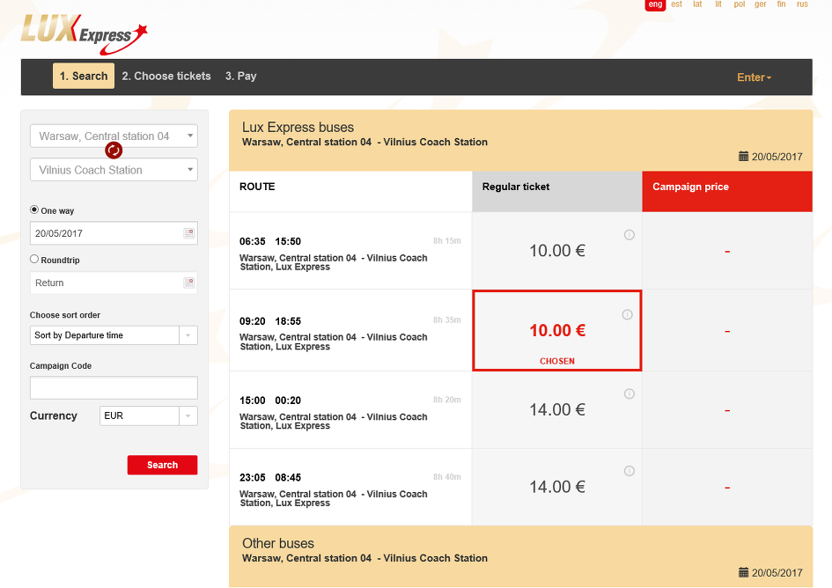Image resolution: width=832 pixels, height=588 pixels.
Task: Click the Campaign Code input field
Action: (114, 388)
